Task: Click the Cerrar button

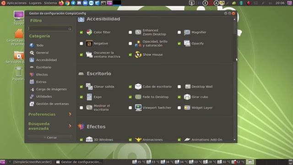Action: pos(50,137)
